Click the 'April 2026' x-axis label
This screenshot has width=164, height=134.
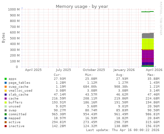154,70
